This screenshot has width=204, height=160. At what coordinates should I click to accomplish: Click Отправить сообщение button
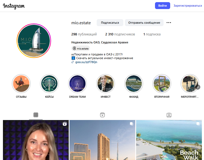(x=144, y=23)
